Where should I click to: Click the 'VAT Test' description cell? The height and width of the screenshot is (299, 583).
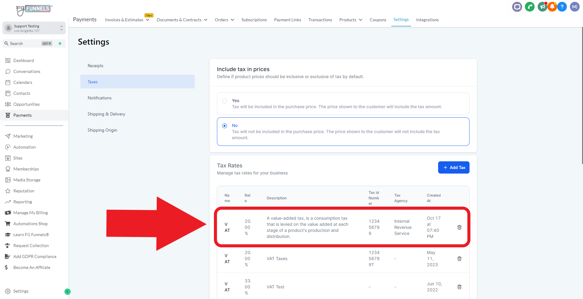[275, 287]
